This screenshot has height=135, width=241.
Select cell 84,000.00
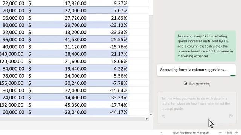(13, 69)
